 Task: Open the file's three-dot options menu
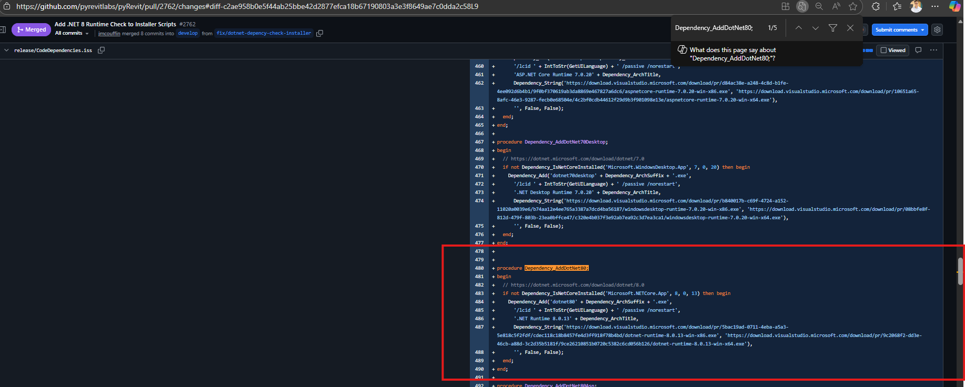933,50
